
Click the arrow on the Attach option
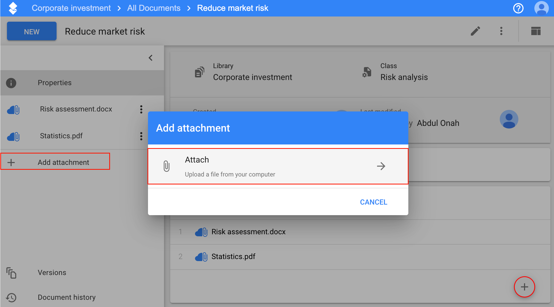381,166
